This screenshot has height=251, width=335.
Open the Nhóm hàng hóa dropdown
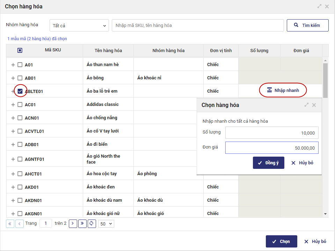click(x=79, y=26)
